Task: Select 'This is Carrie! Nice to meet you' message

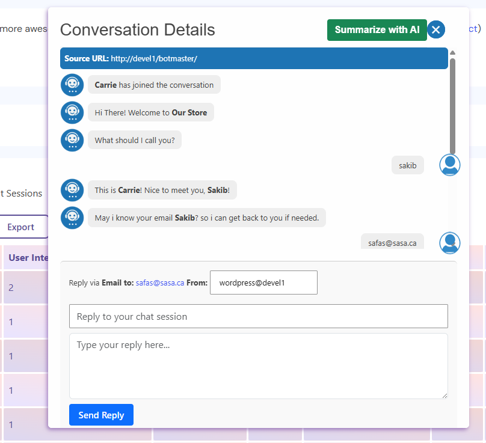Action: coord(162,190)
